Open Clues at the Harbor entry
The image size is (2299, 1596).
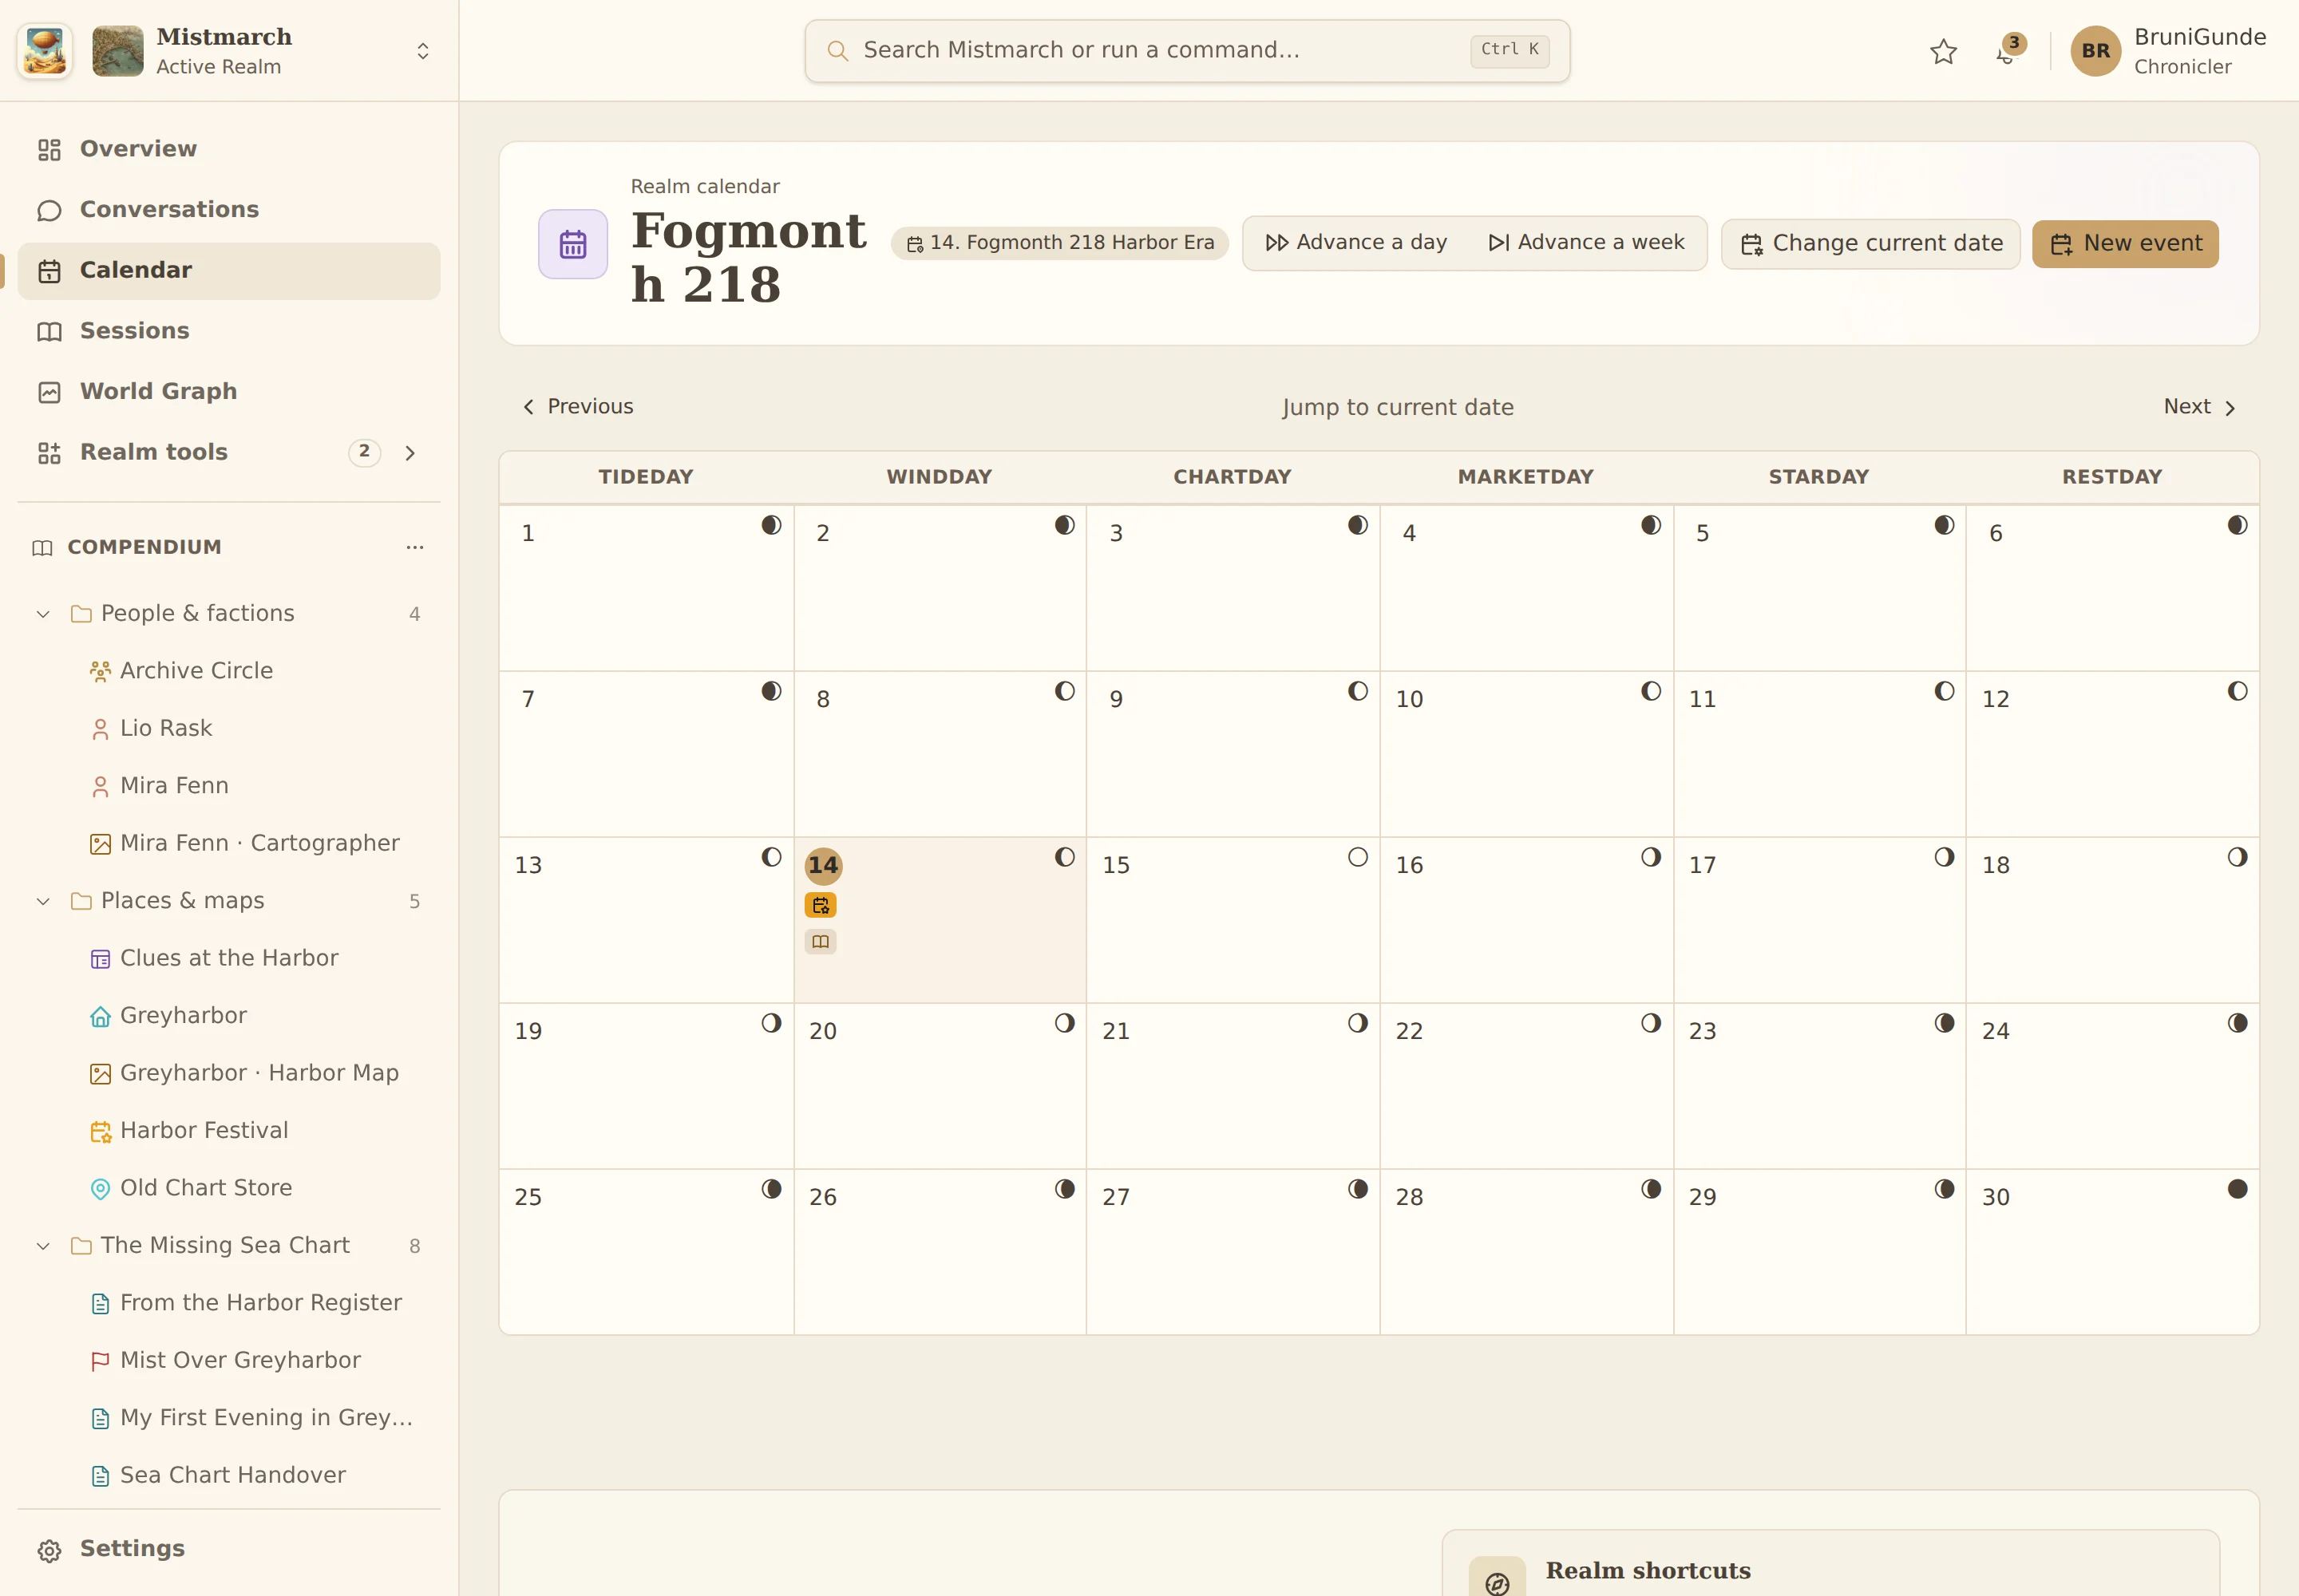(x=229, y=958)
